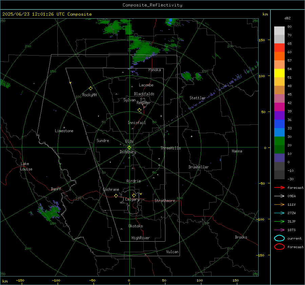Click the ThreeHills town label
This screenshot has height=285, width=305.
tap(170, 148)
